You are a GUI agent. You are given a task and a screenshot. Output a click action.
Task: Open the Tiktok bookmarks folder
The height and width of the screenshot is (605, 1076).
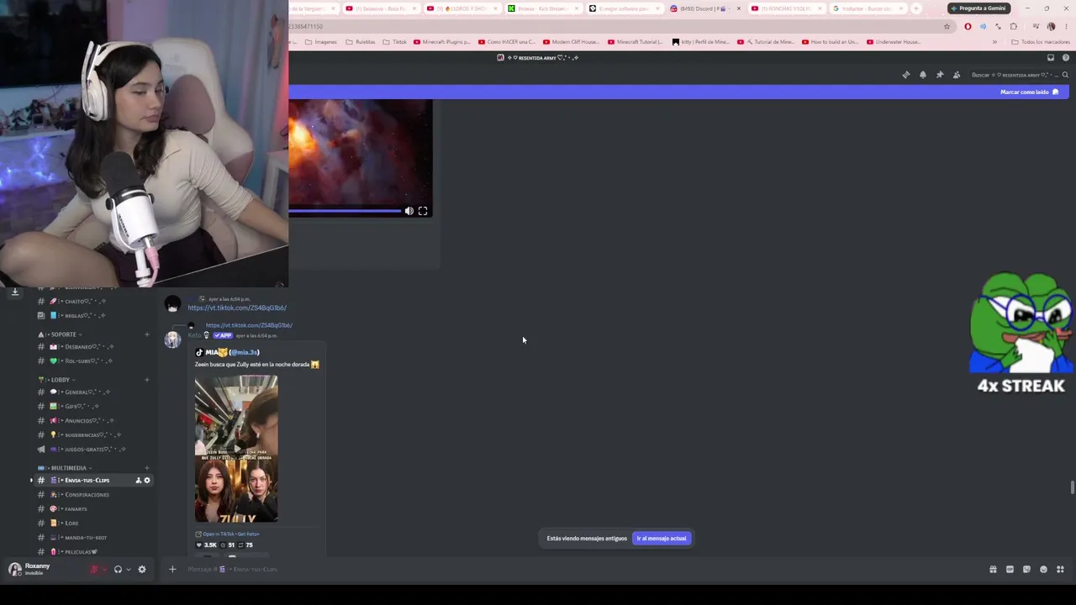(394, 42)
